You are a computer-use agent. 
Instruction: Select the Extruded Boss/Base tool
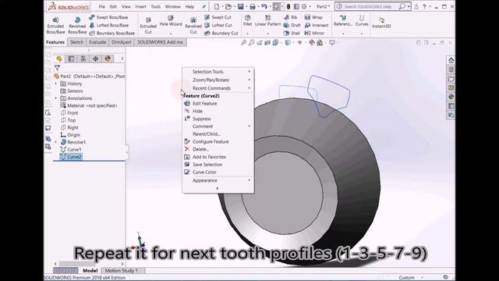[55, 25]
